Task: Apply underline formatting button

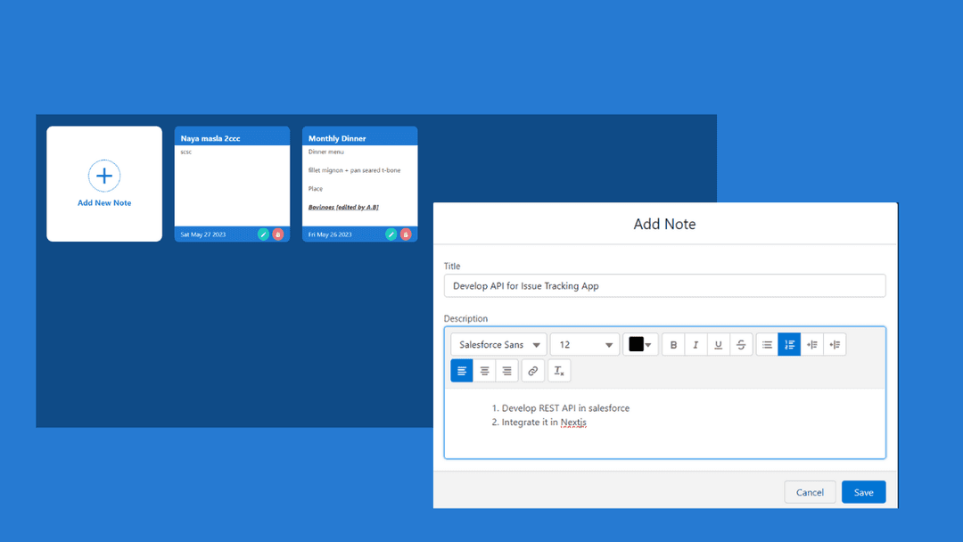Action: click(719, 345)
